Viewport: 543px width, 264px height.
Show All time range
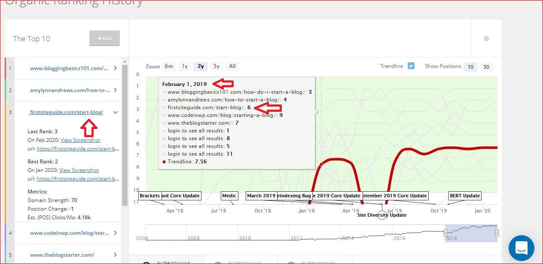pos(232,66)
